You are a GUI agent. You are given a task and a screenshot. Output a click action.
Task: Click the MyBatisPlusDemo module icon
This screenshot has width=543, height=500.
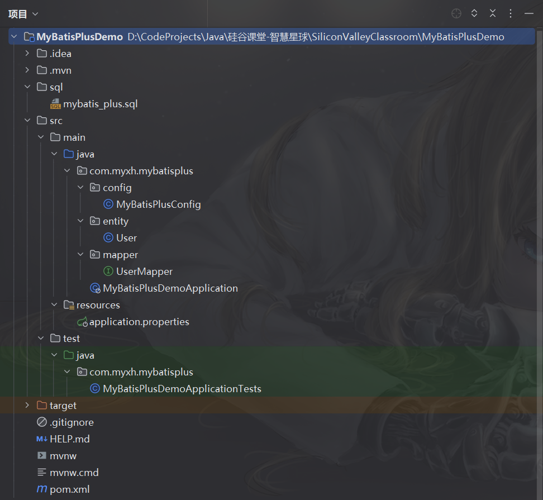28,37
